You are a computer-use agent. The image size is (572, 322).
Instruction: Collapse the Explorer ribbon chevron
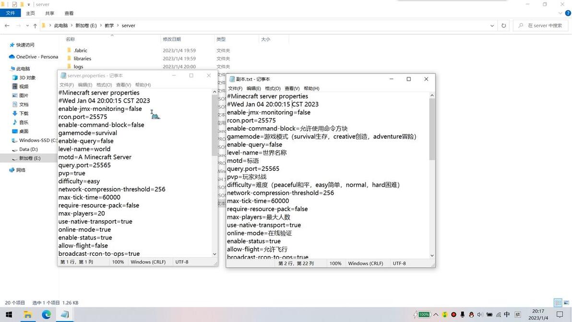pyautogui.click(x=560, y=13)
